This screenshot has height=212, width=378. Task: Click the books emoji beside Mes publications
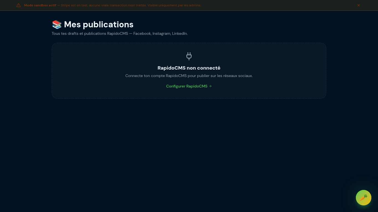coord(57,25)
